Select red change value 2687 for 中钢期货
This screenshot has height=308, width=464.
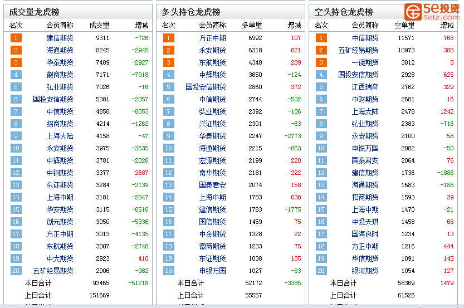click(141, 173)
